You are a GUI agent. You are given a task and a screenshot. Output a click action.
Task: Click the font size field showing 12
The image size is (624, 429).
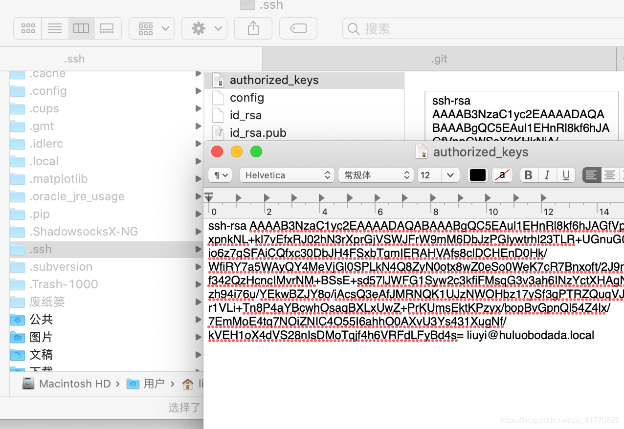pyautogui.click(x=429, y=175)
